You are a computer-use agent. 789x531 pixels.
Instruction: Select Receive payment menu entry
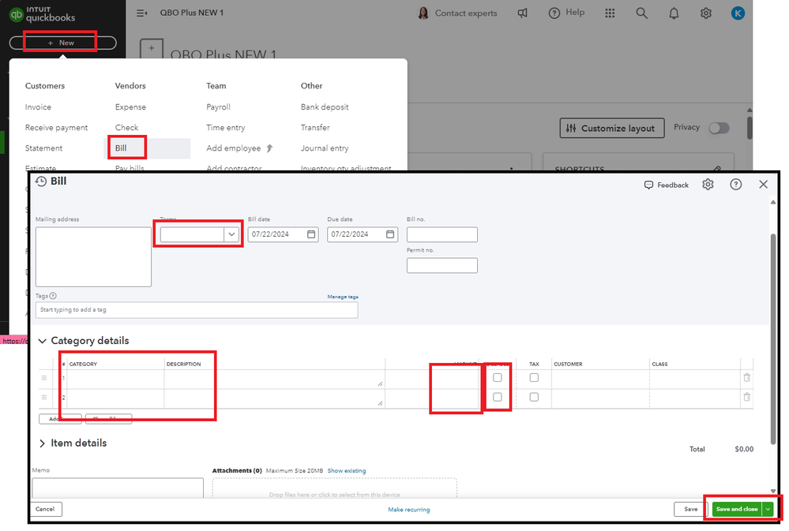click(x=56, y=128)
